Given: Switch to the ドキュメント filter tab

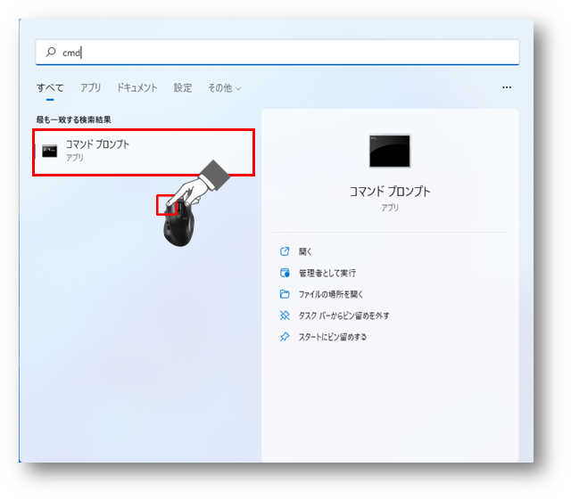Looking at the screenshot, I should pyautogui.click(x=137, y=87).
